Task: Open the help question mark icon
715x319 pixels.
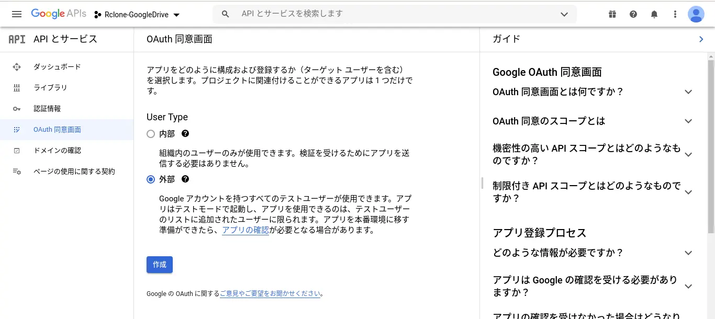Action: pos(633,14)
